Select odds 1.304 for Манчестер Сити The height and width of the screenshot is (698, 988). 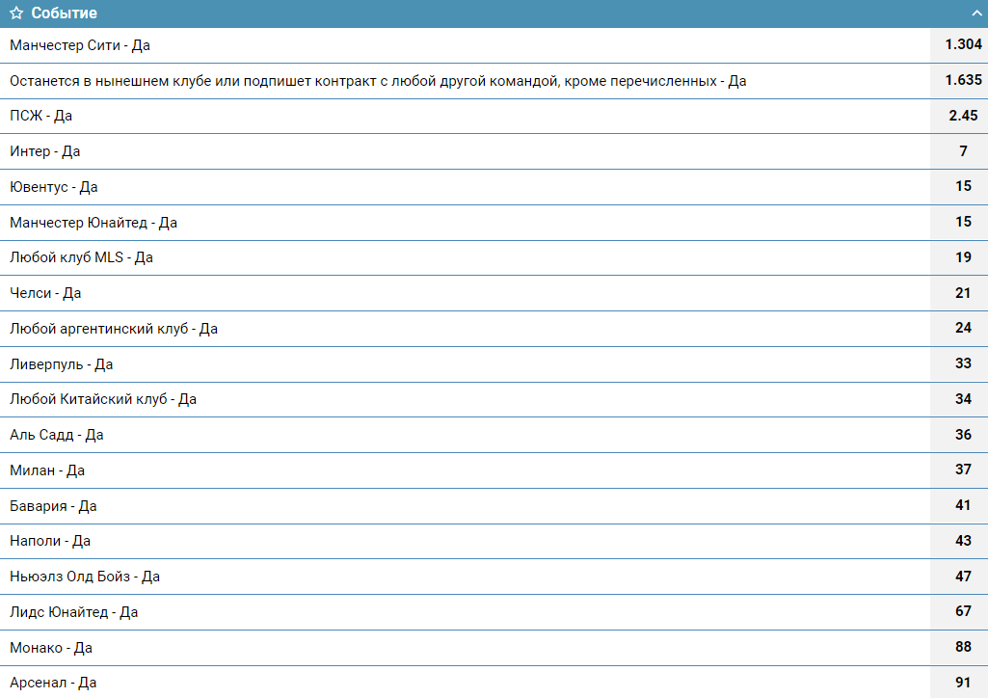(959, 44)
